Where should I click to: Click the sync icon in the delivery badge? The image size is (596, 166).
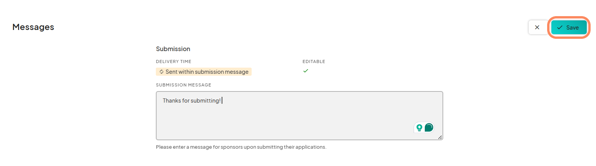click(162, 72)
